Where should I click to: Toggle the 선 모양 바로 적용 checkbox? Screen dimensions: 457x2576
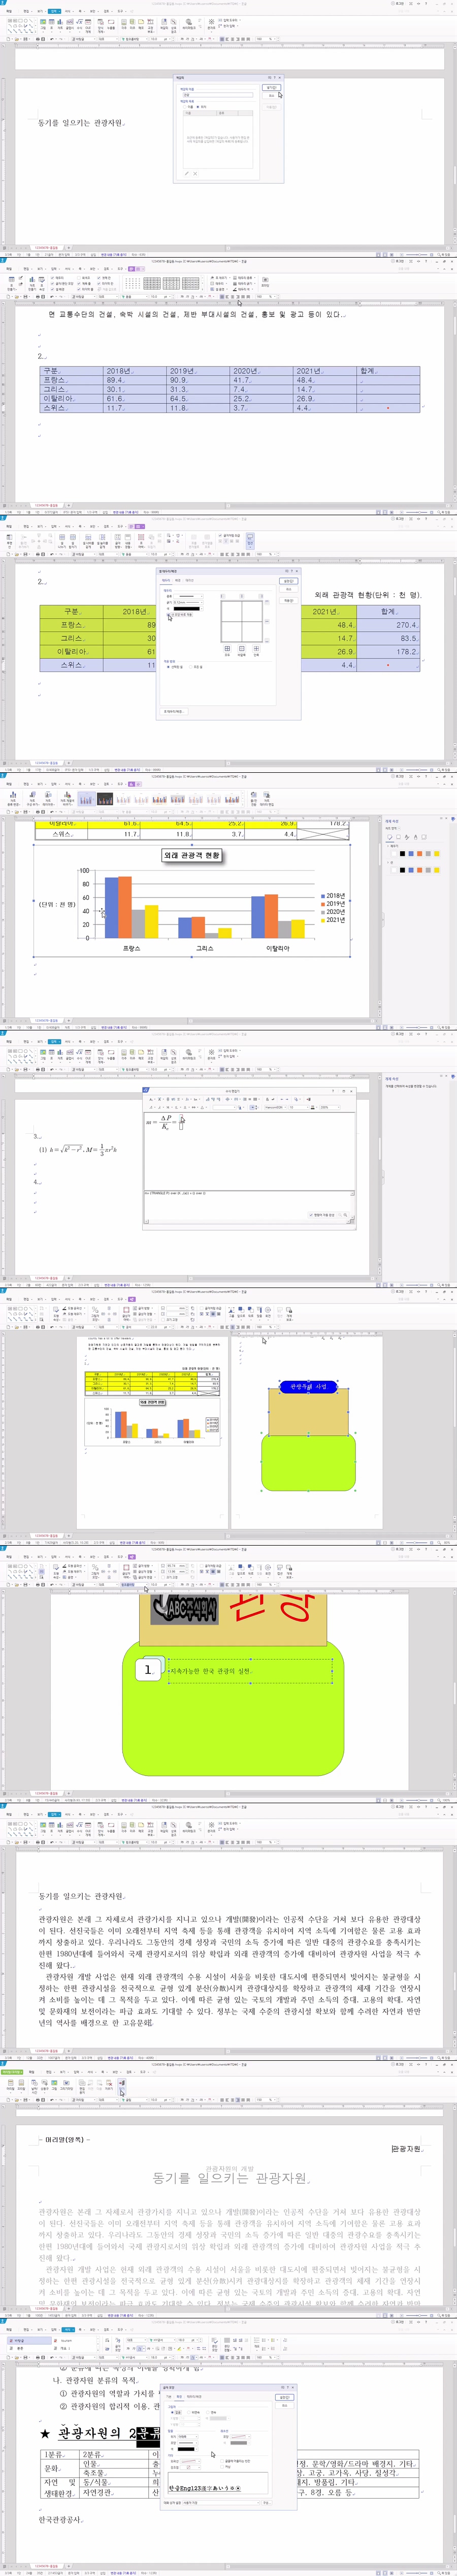(x=170, y=615)
